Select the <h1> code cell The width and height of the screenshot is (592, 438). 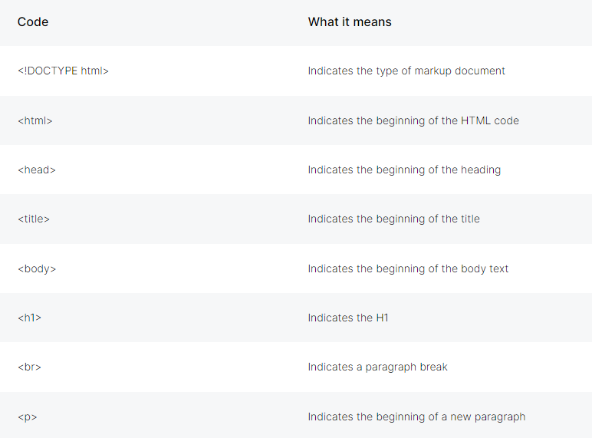coord(29,318)
